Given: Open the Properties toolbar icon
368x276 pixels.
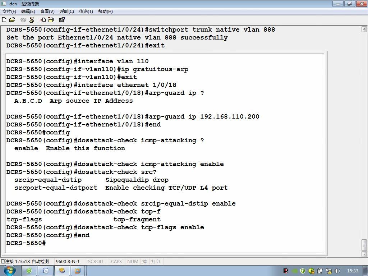Looking at the screenshot, I should tap(62, 20).
